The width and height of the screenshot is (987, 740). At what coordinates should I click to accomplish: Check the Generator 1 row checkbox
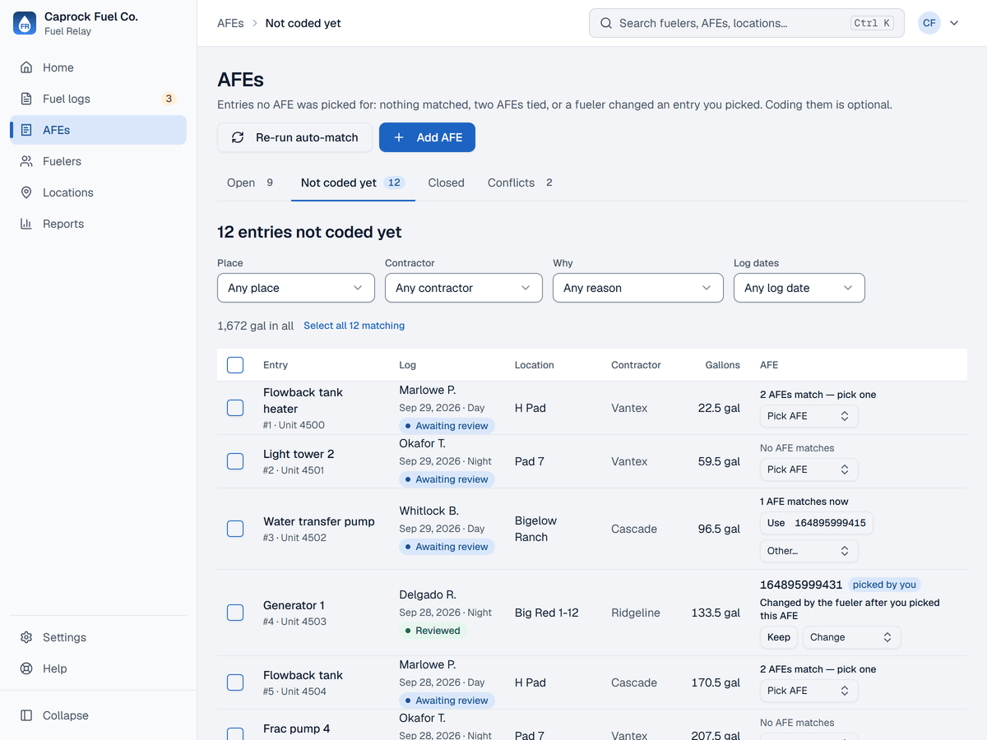(235, 613)
